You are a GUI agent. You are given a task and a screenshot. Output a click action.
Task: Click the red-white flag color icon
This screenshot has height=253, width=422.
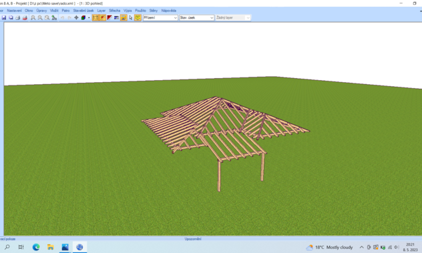coord(110,18)
